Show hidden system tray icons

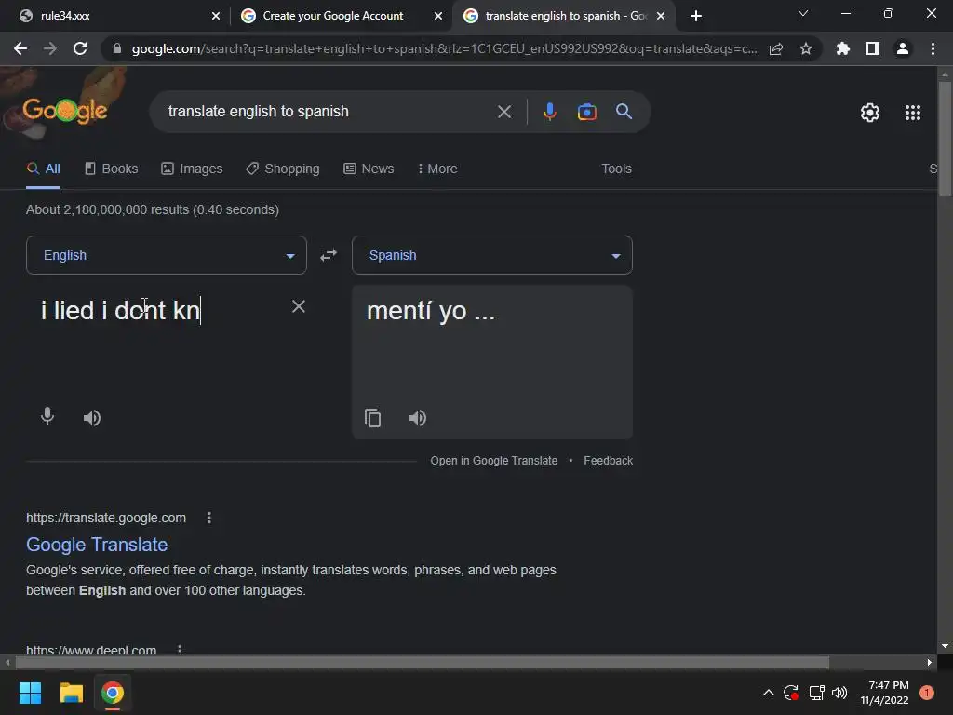pyautogui.click(x=768, y=693)
